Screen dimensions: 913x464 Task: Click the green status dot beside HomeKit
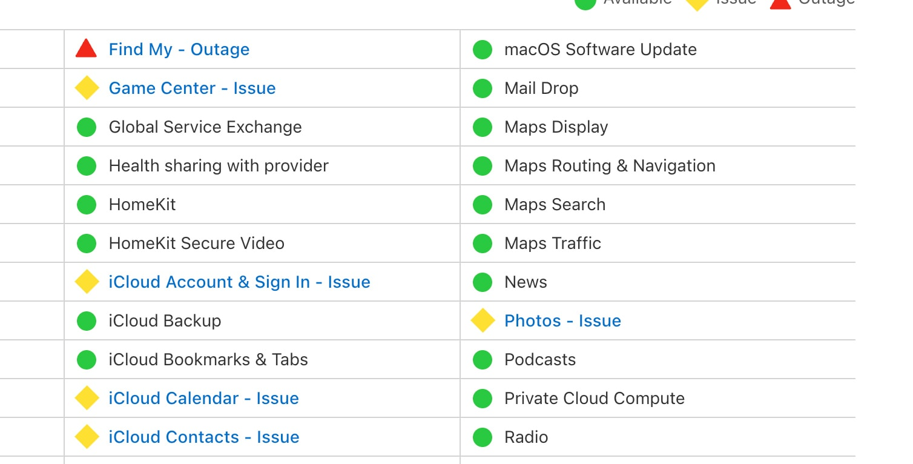[x=87, y=205]
